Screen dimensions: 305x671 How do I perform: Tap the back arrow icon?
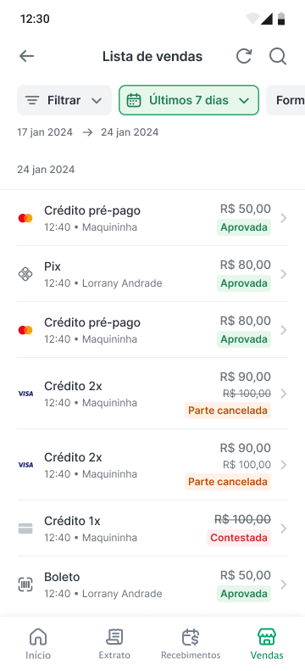click(26, 56)
